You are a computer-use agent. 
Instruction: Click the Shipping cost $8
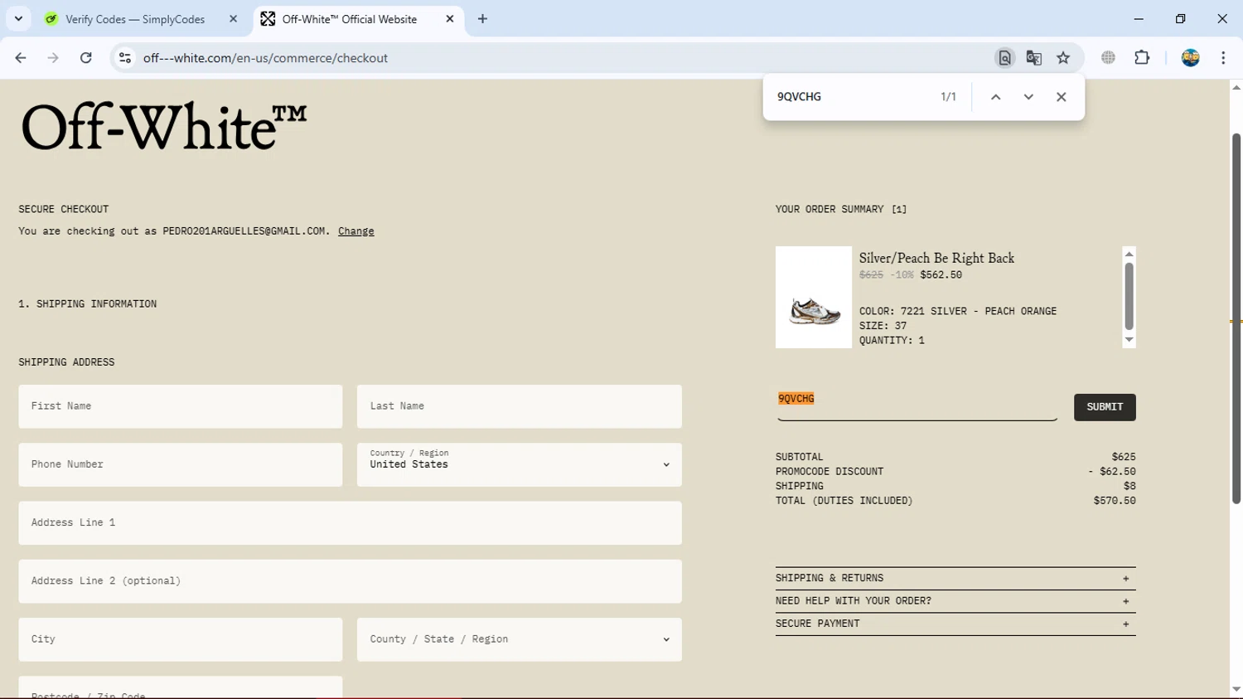[1129, 486]
